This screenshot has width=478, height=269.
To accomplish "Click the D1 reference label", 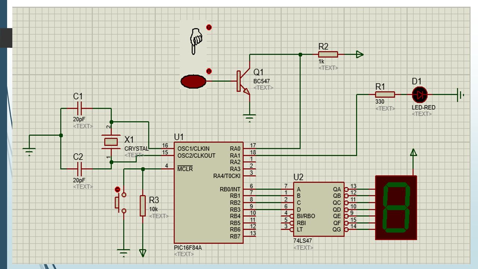I will click(416, 81).
